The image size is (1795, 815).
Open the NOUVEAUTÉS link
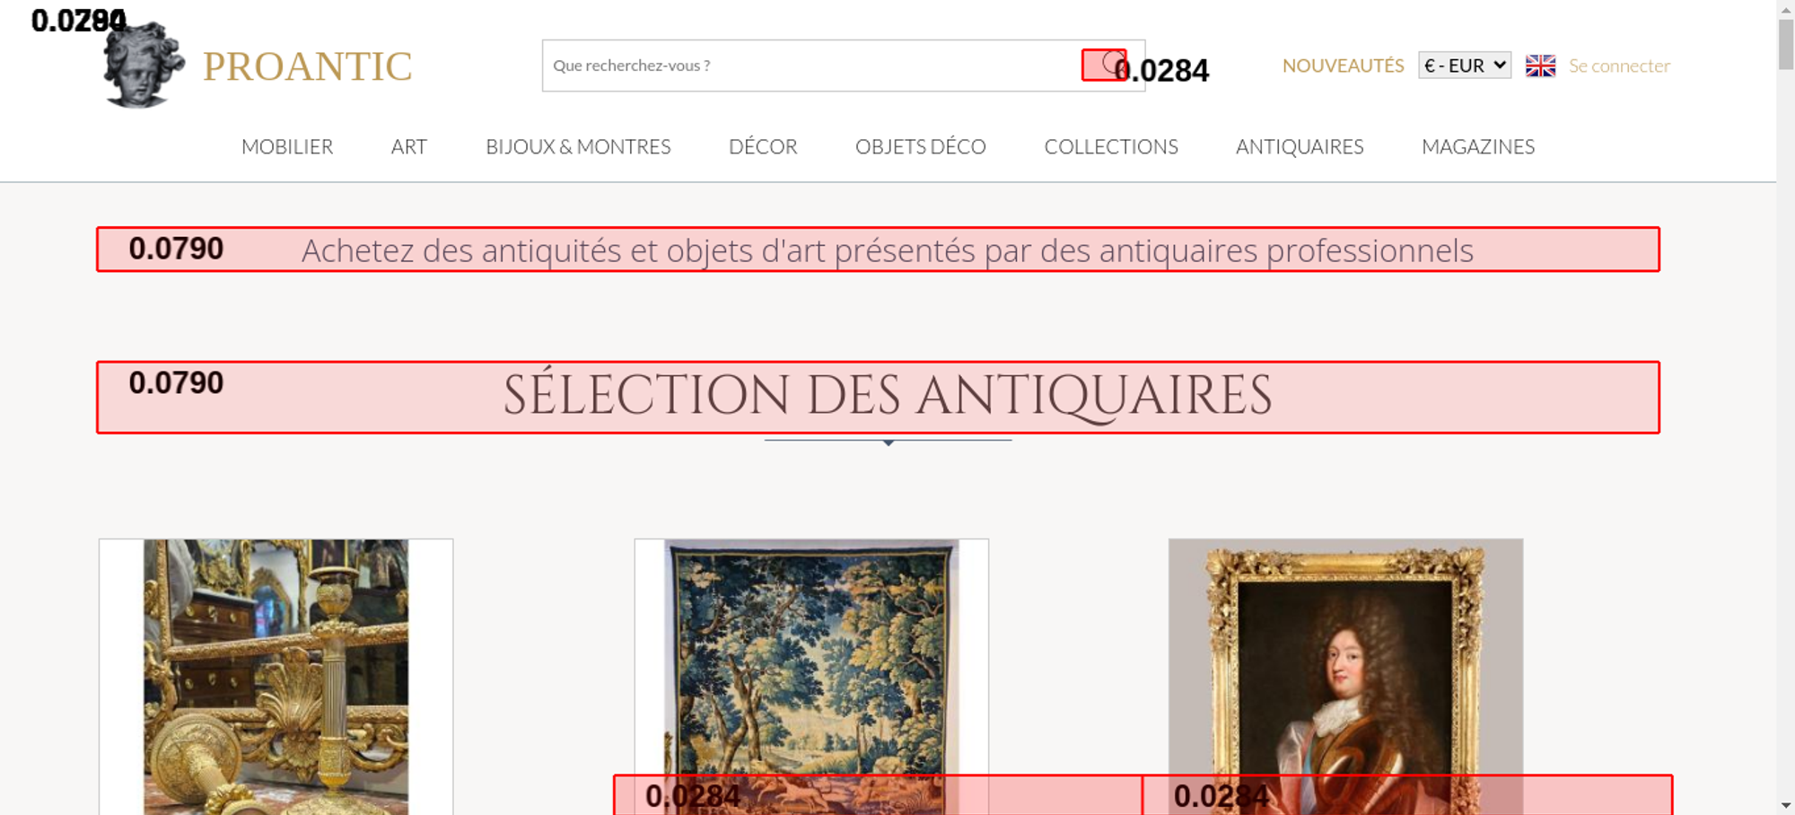[x=1343, y=66]
